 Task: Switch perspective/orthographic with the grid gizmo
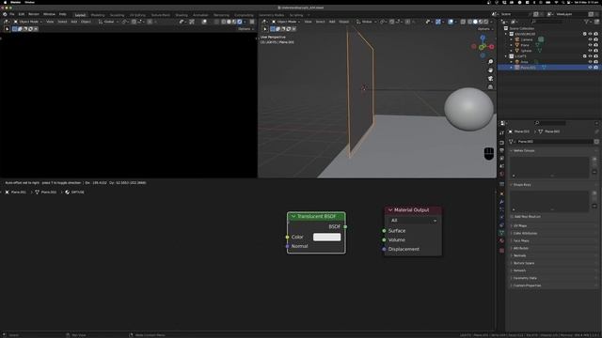[x=490, y=87]
